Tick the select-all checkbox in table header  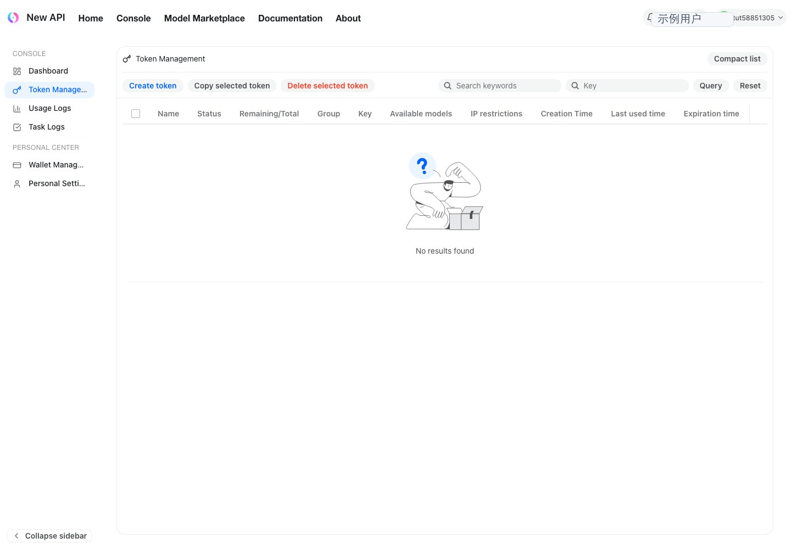point(136,114)
